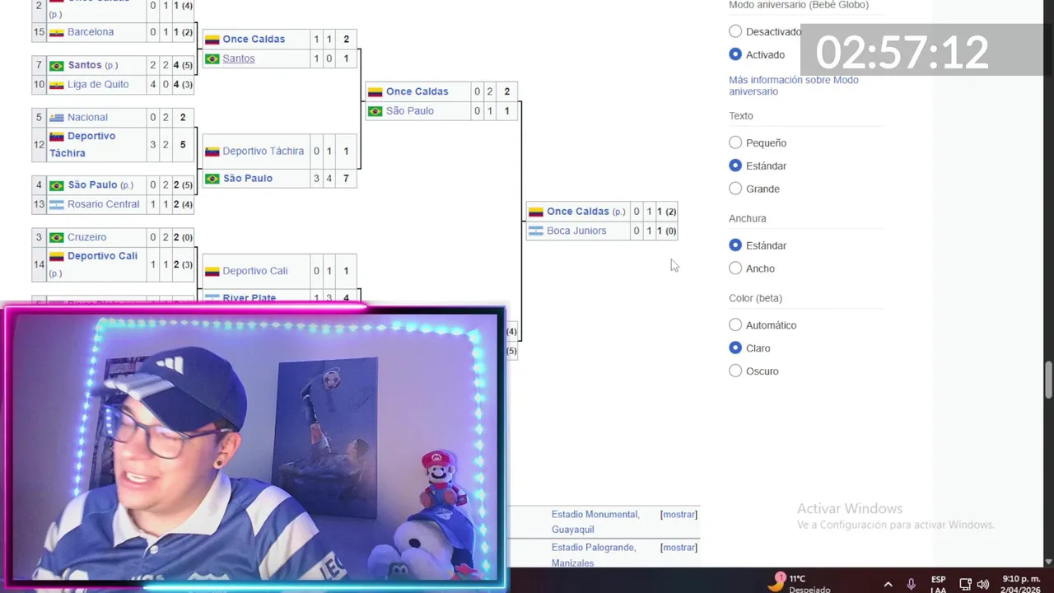Click the Venezuela flag by first-round Deportivo Táchira

click(x=56, y=137)
